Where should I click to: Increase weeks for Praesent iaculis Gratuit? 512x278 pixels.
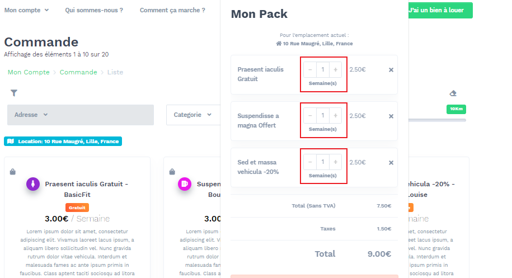tap(335, 69)
